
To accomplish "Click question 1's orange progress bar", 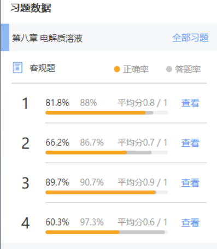I will (96, 113).
